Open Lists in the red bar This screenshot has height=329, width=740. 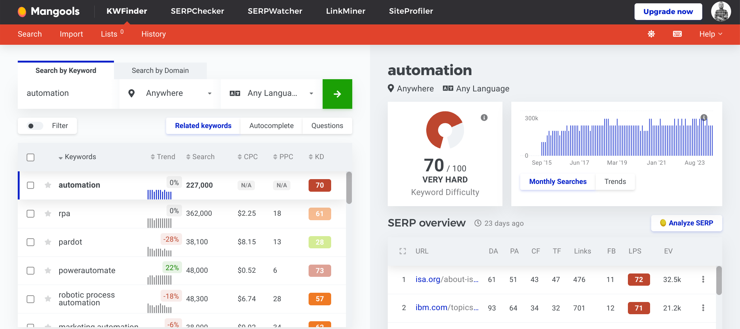[x=112, y=34]
